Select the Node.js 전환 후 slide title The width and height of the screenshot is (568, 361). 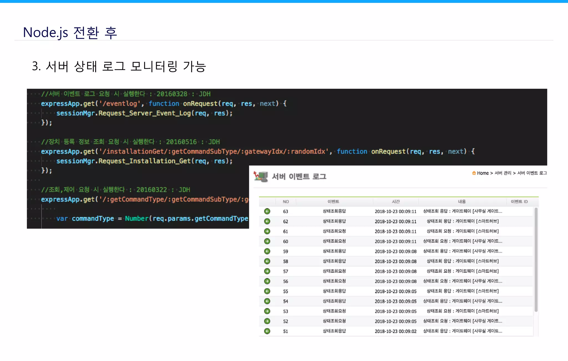pyautogui.click(x=70, y=32)
